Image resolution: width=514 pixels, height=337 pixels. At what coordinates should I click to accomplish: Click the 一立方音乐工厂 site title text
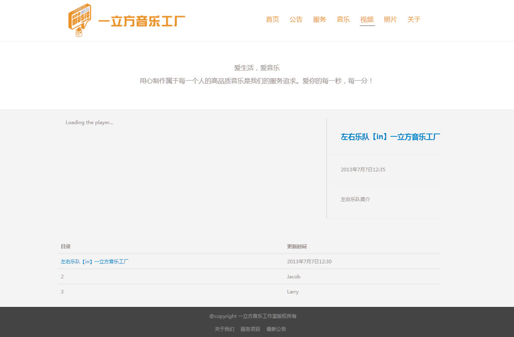tap(142, 22)
